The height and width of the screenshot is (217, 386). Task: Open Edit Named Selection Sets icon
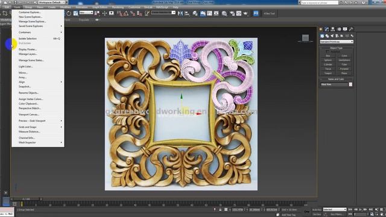pos(147,13)
